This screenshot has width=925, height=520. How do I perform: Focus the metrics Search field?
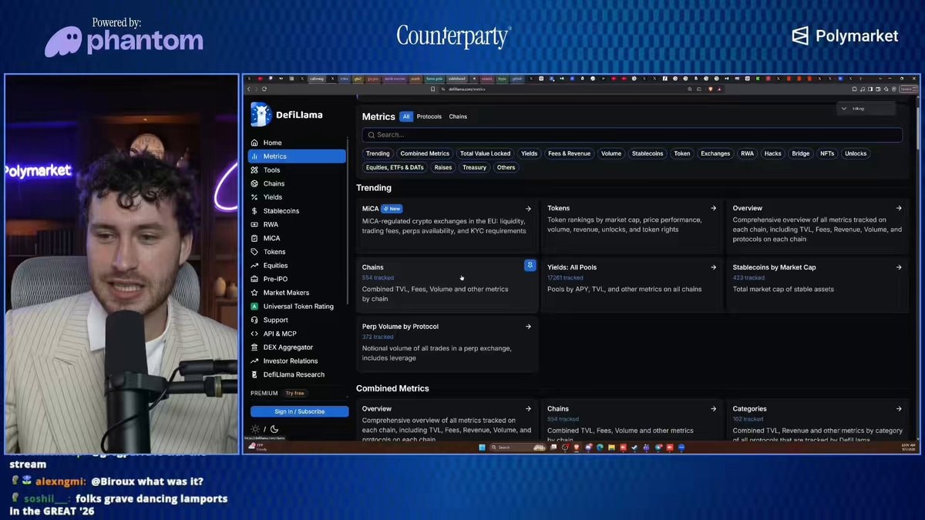632,135
